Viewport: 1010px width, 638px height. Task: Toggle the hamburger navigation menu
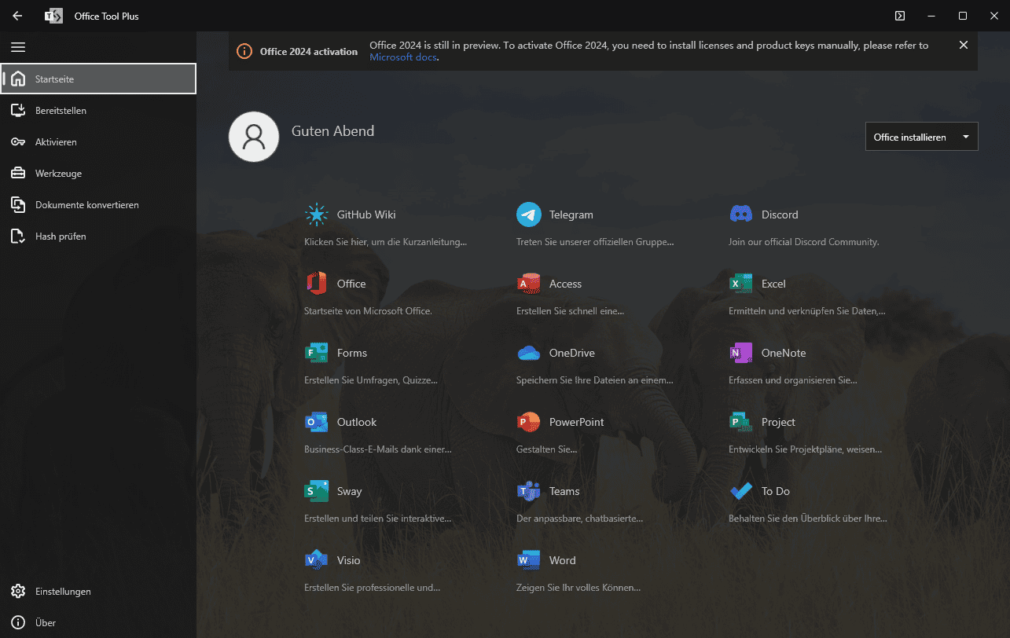point(18,47)
